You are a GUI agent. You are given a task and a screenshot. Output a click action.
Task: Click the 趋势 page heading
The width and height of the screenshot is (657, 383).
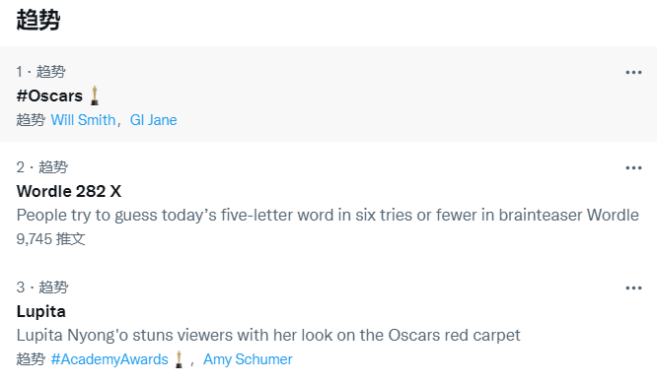click(38, 20)
